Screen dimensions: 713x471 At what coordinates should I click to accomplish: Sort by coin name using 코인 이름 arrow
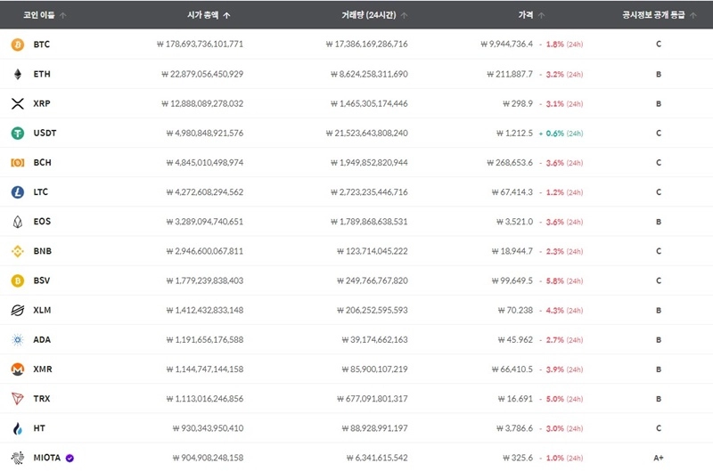coord(62,15)
